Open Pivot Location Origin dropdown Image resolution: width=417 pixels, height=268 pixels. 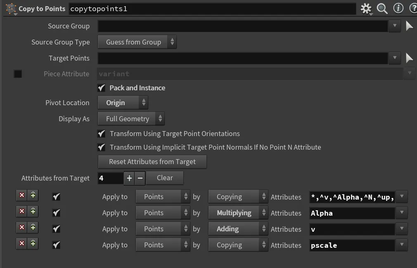123,103
